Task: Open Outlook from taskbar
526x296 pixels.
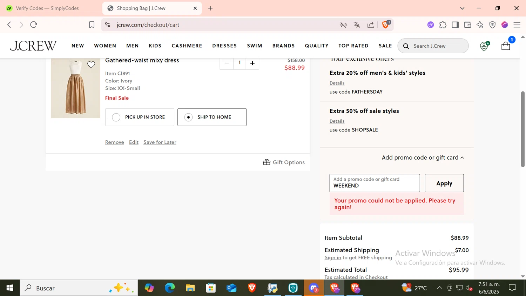Action: 231,288
